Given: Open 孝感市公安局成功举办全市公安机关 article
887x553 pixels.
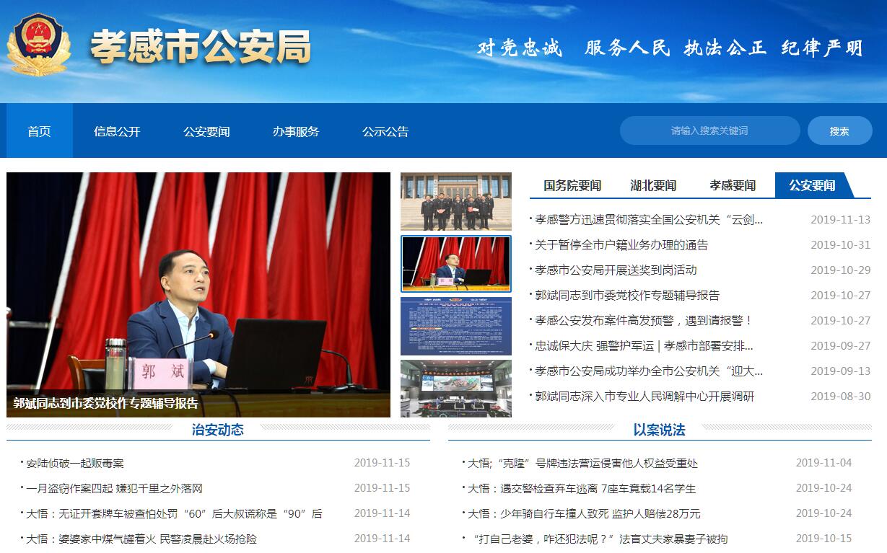Looking at the screenshot, I should click(649, 371).
